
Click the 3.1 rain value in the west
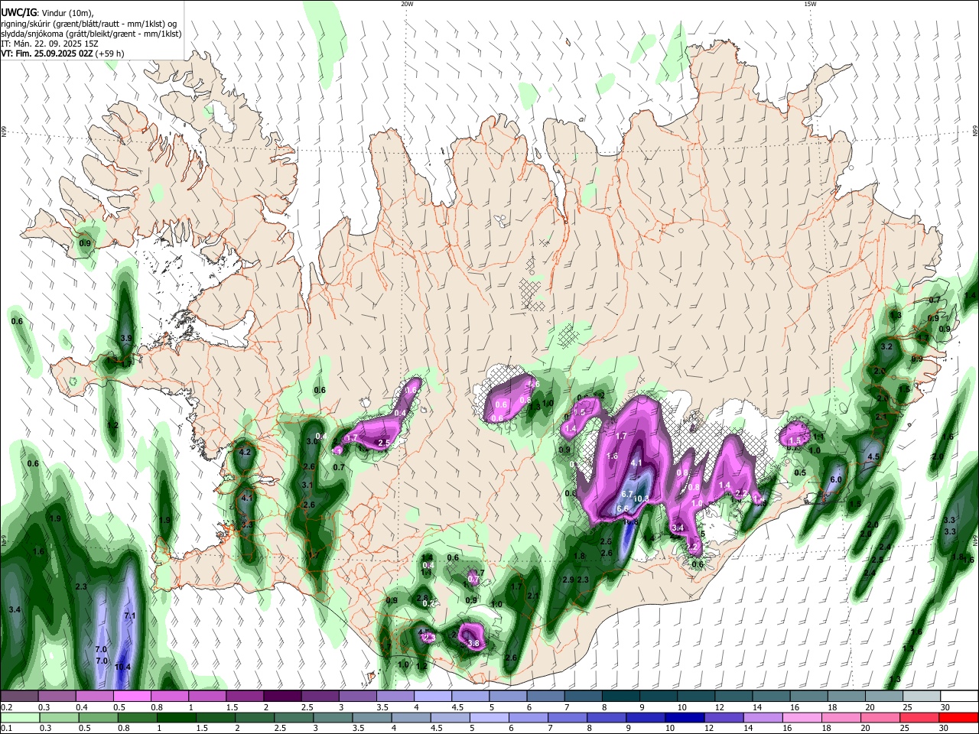coord(307,486)
